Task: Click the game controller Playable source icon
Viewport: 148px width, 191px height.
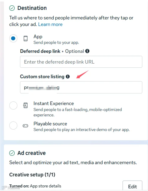Action: tap(25, 126)
